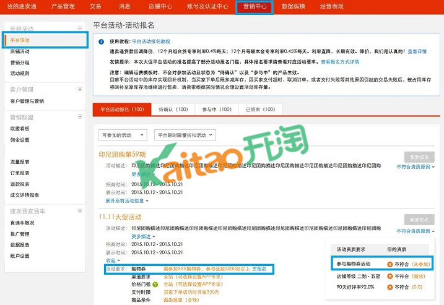
Task: Expand 展开所有活动信息 link
Action: coord(127,200)
